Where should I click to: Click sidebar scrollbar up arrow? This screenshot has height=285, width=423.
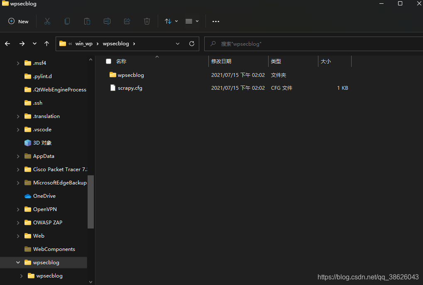point(90,60)
